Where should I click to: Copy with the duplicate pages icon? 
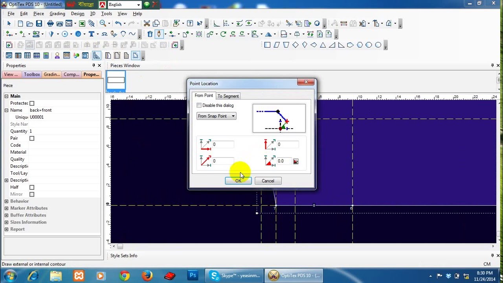[156, 24]
